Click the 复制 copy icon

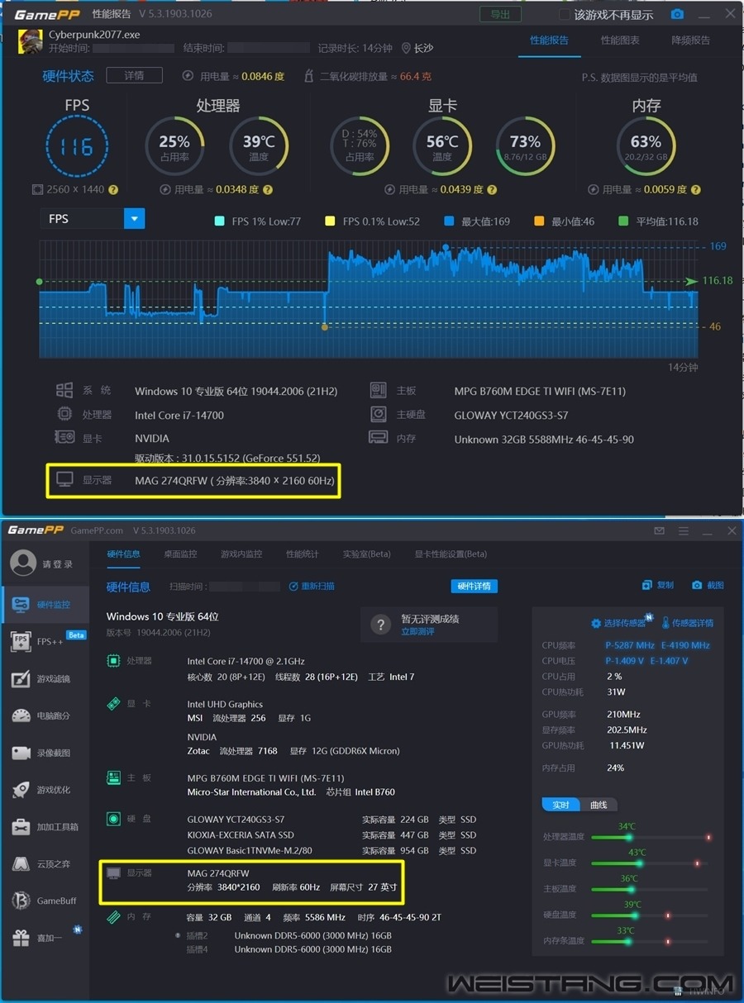tap(647, 585)
